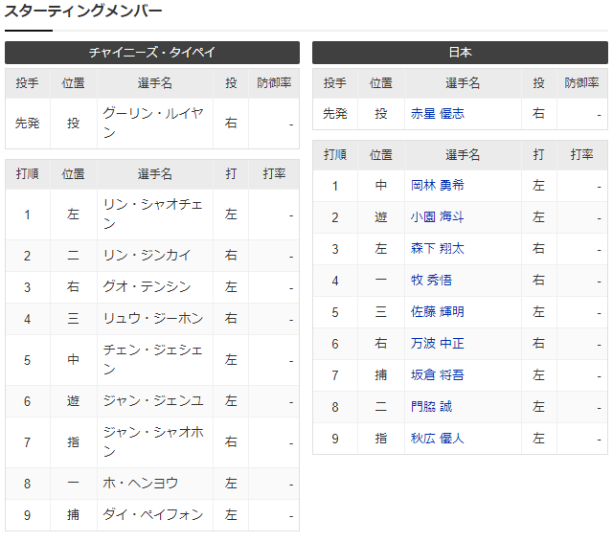Viewport: 613px width, 542px height.
Task: Open player link 門脇 誠
Action: click(x=431, y=407)
